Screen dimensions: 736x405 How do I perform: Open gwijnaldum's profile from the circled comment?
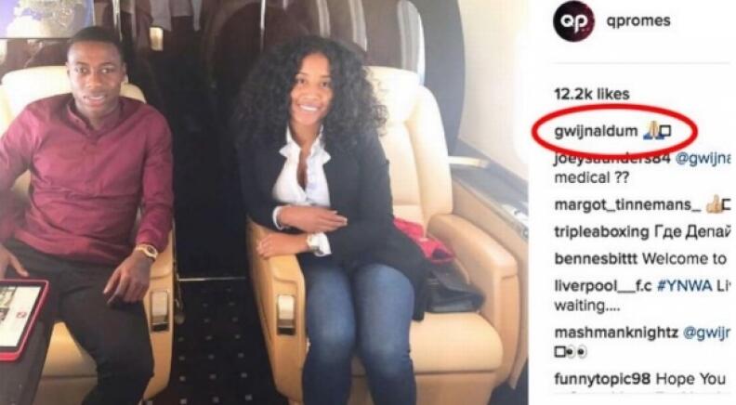(596, 131)
